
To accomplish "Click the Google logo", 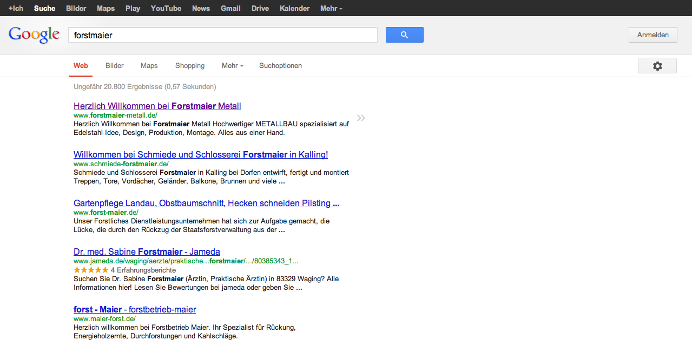I will coord(34,35).
